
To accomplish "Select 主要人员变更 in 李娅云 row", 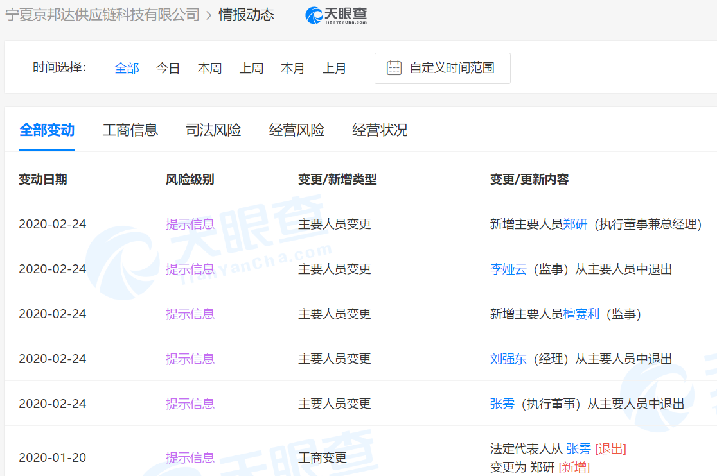I will point(334,269).
